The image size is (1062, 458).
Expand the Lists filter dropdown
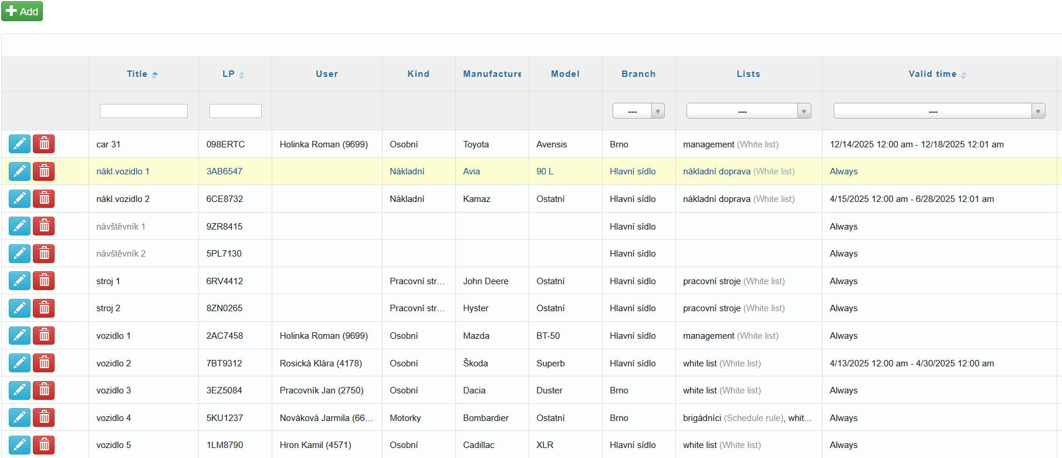point(748,111)
